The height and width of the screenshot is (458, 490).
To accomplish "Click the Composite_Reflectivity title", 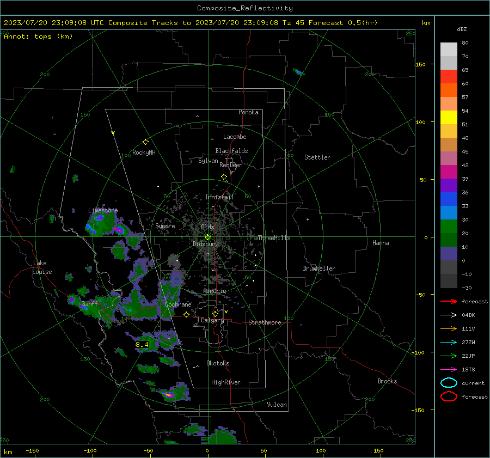I will click(x=245, y=8).
